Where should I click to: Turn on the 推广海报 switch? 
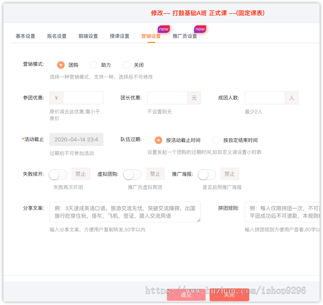pos(207,174)
